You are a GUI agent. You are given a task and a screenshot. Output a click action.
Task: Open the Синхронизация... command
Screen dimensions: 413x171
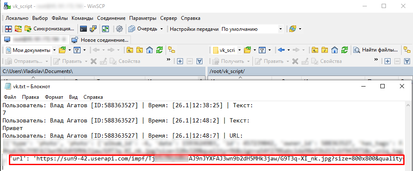coord(50,29)
